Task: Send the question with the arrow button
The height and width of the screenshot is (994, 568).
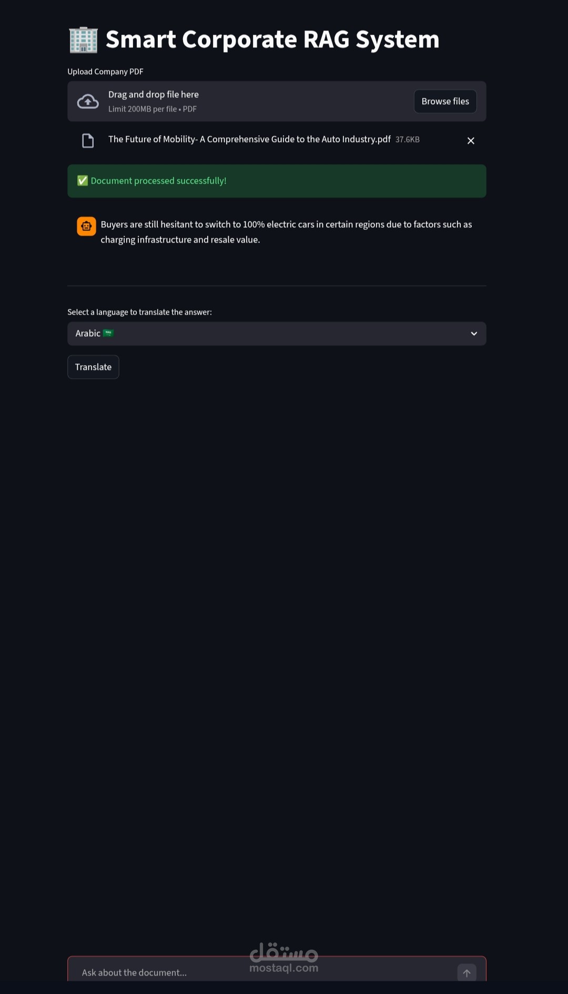Action: (466, 972)
